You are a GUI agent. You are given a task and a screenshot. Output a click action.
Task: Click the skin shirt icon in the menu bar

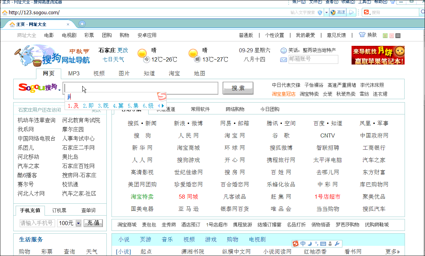click(x=393, y=2)
